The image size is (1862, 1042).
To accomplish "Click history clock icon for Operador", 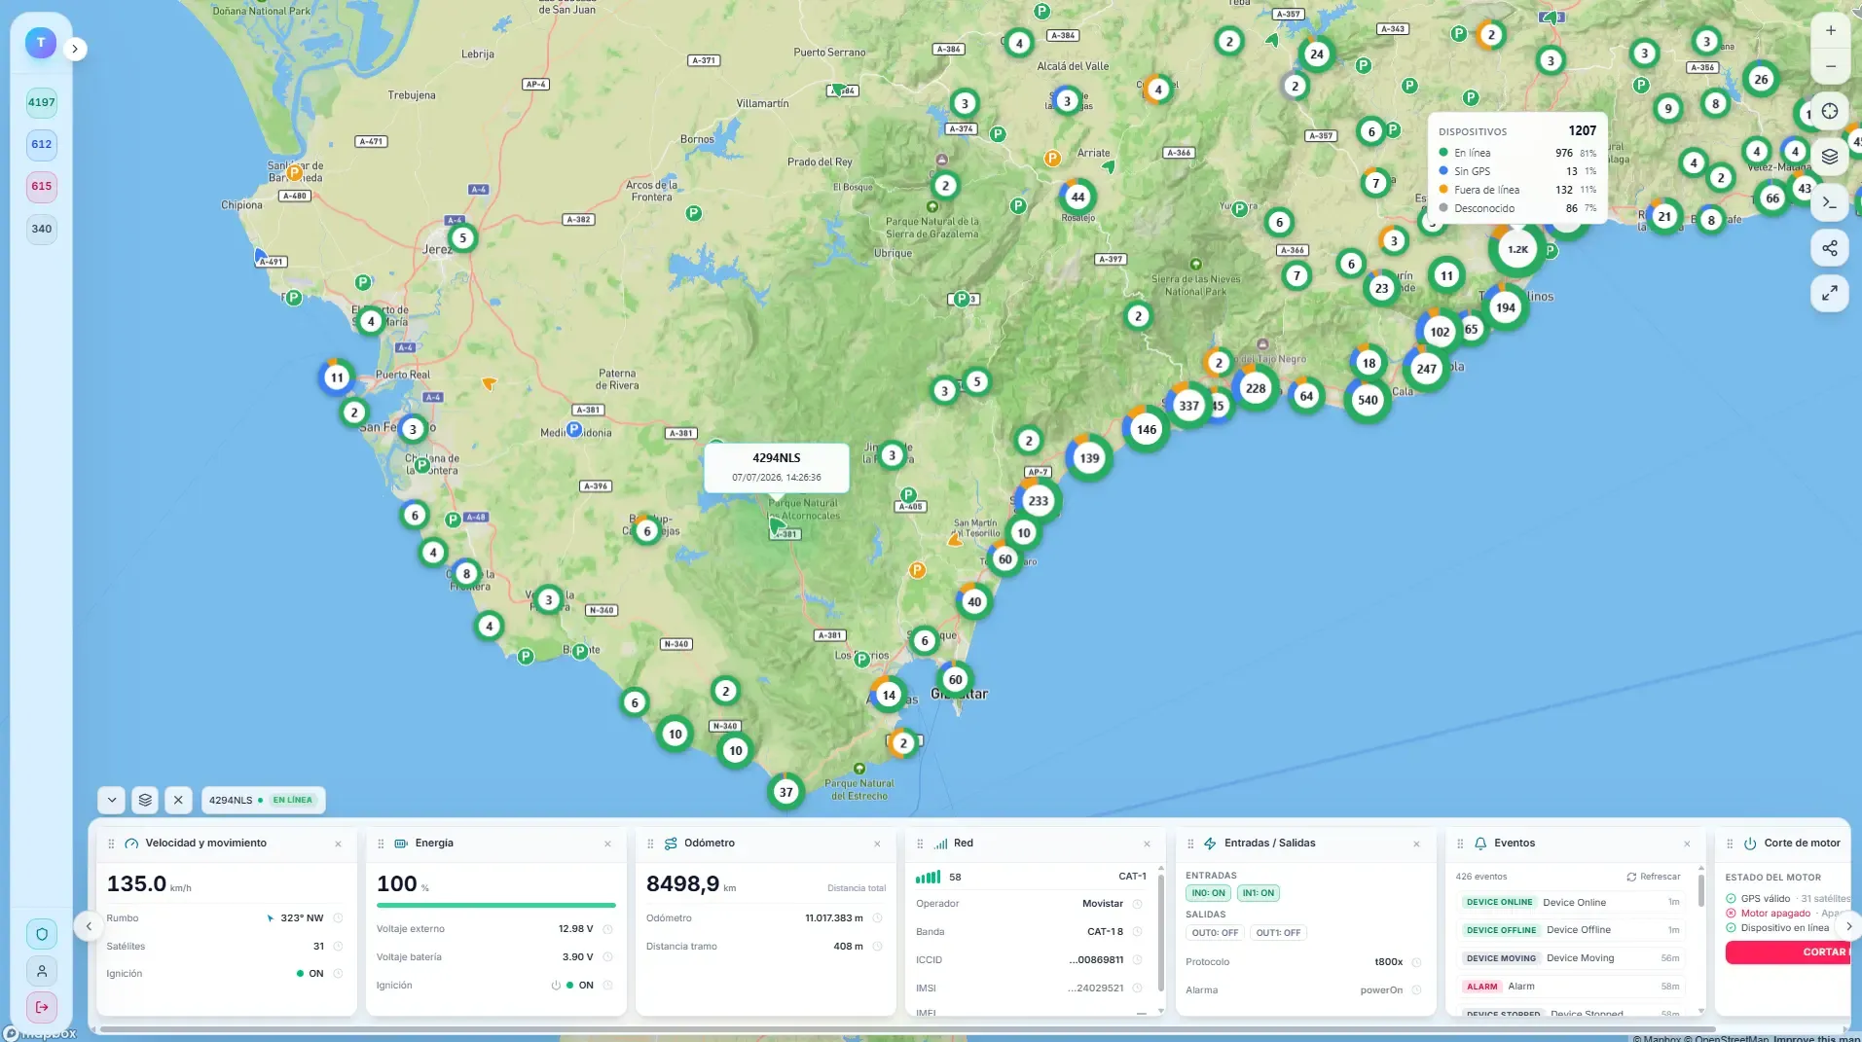I will click(x=1137, y=904).
